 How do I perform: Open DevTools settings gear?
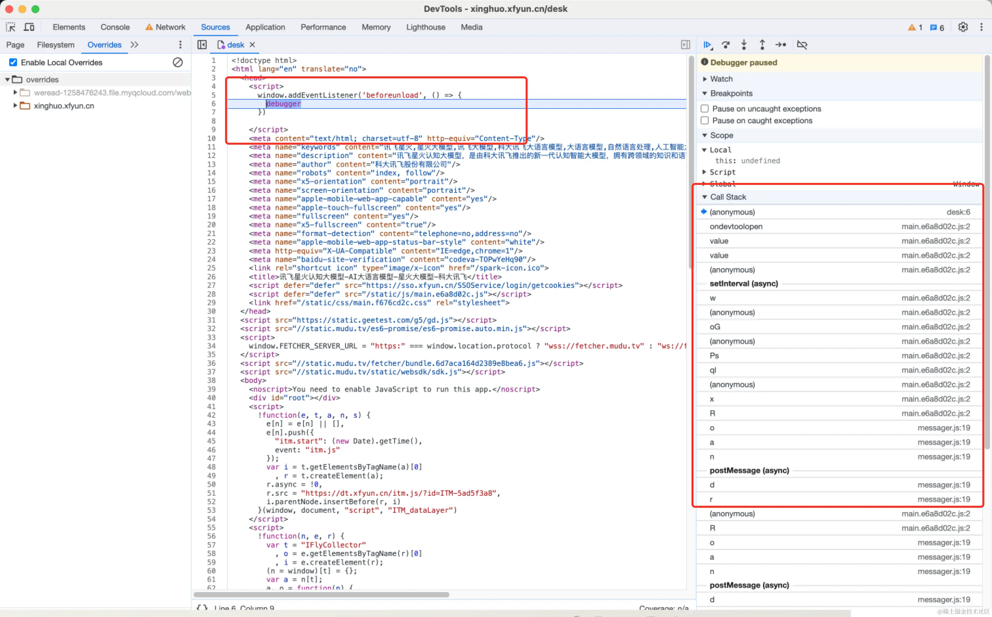[962, 27]
